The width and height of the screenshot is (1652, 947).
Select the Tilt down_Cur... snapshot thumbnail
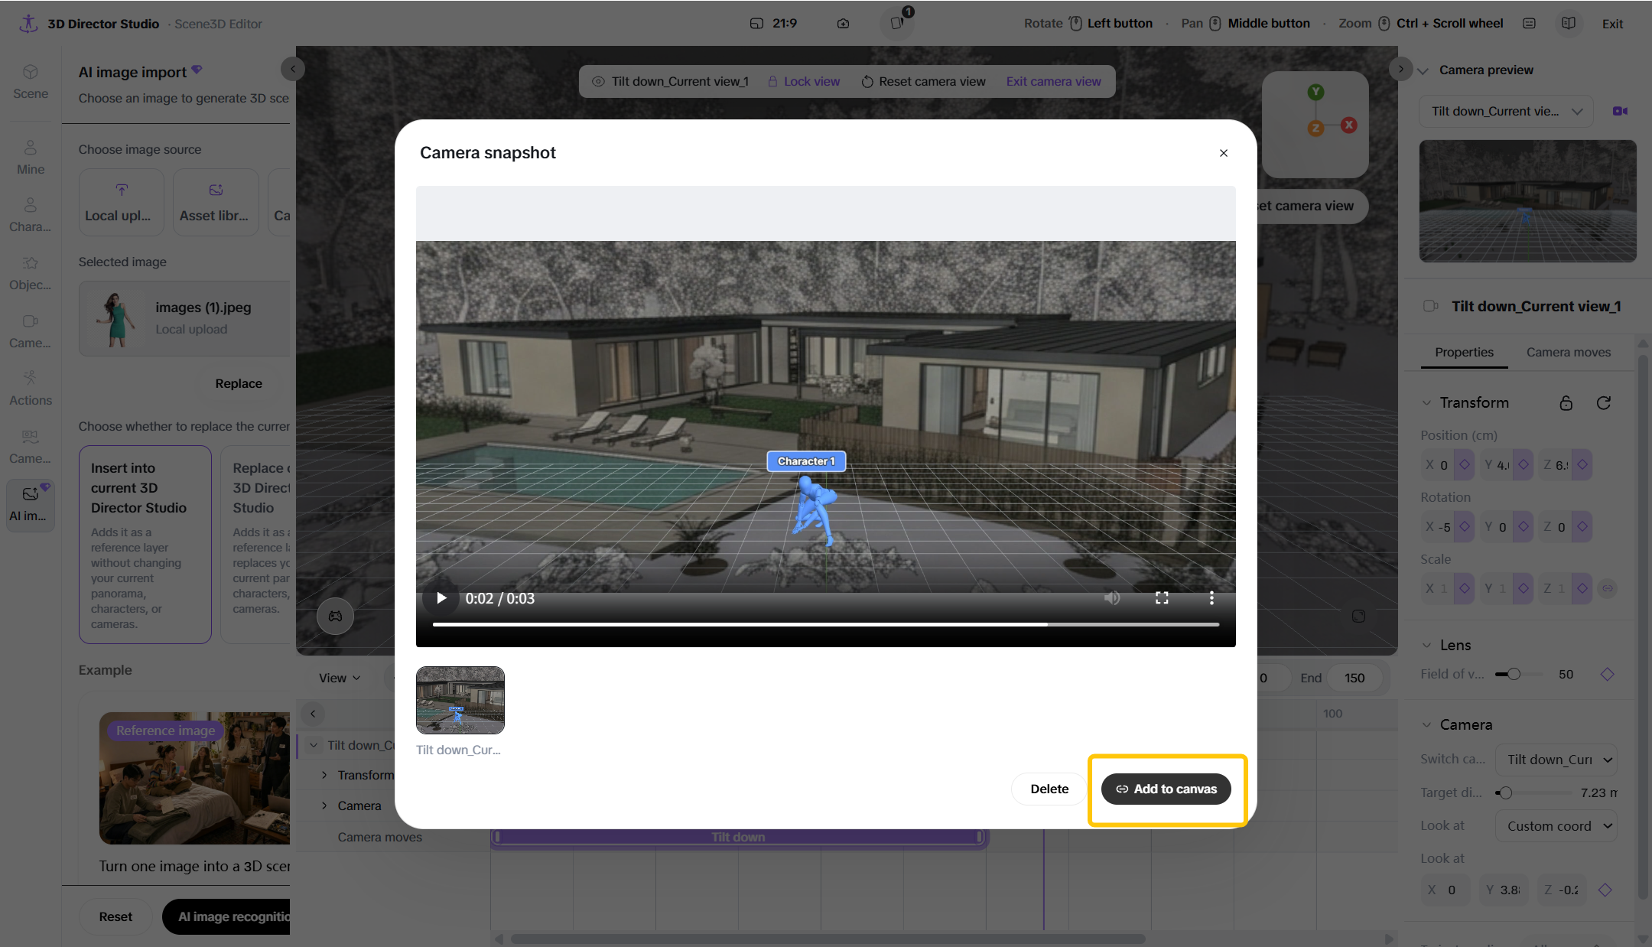460,700
